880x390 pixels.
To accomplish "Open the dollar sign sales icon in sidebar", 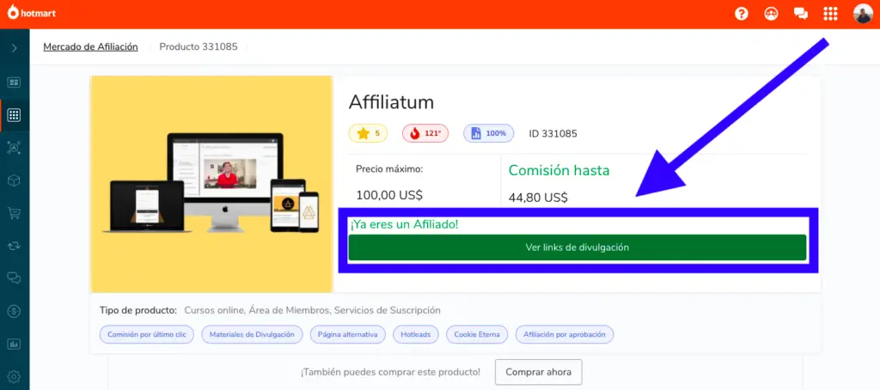I will [x=14, y=311].
